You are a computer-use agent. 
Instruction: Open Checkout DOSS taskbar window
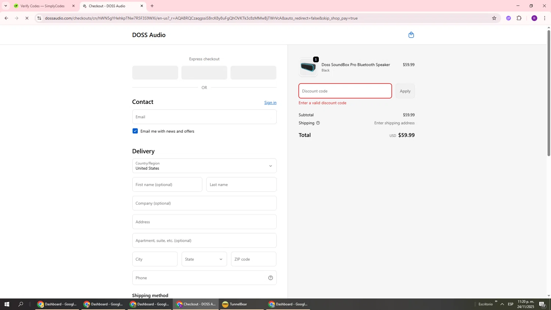[196, 304]
